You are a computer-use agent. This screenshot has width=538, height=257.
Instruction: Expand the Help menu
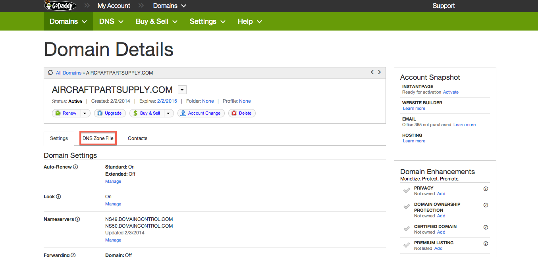click(250, 21)
